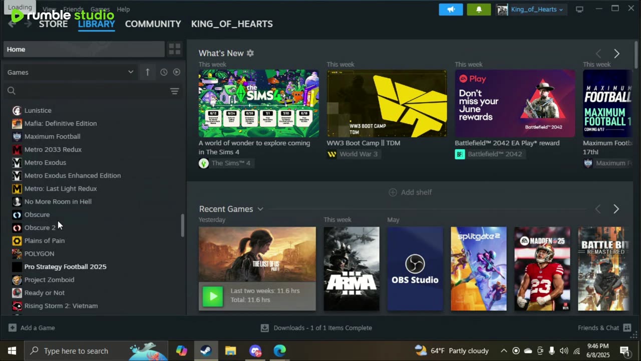Click game list scrollbar thumb
This screenshot has width=641, height=361.
(182, 226)
